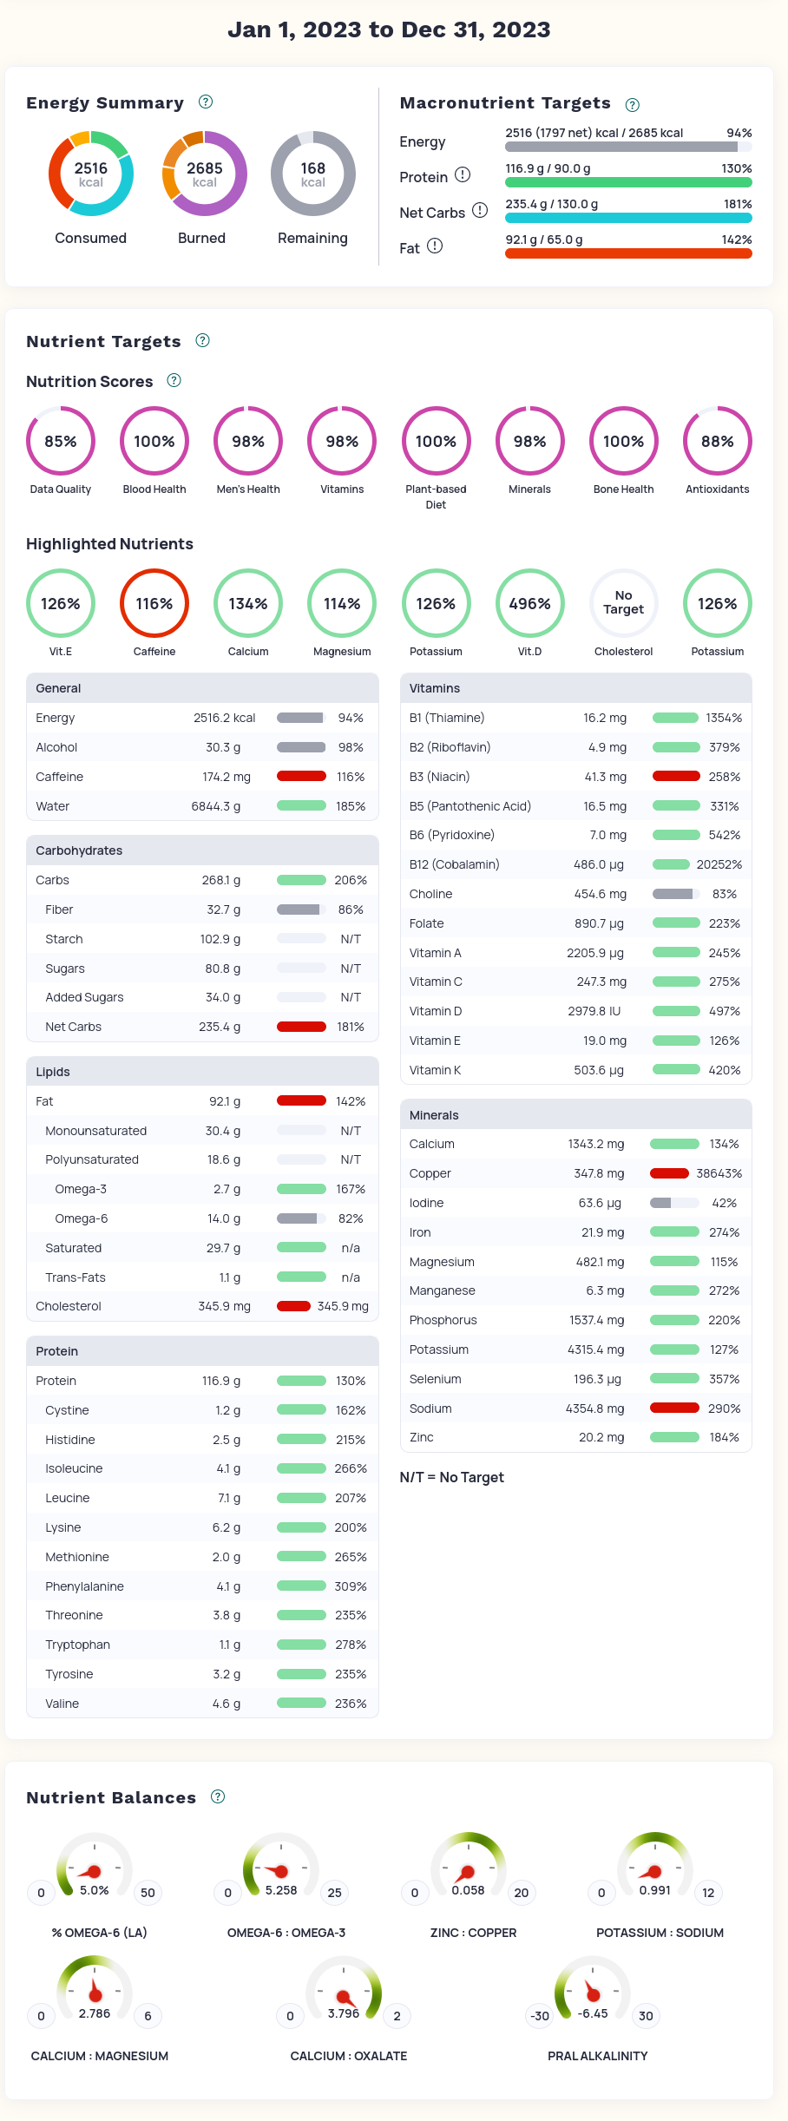The image size is (788, 2121).
Task: Open the Minerals 98% score circle
Action: [529, 441]
